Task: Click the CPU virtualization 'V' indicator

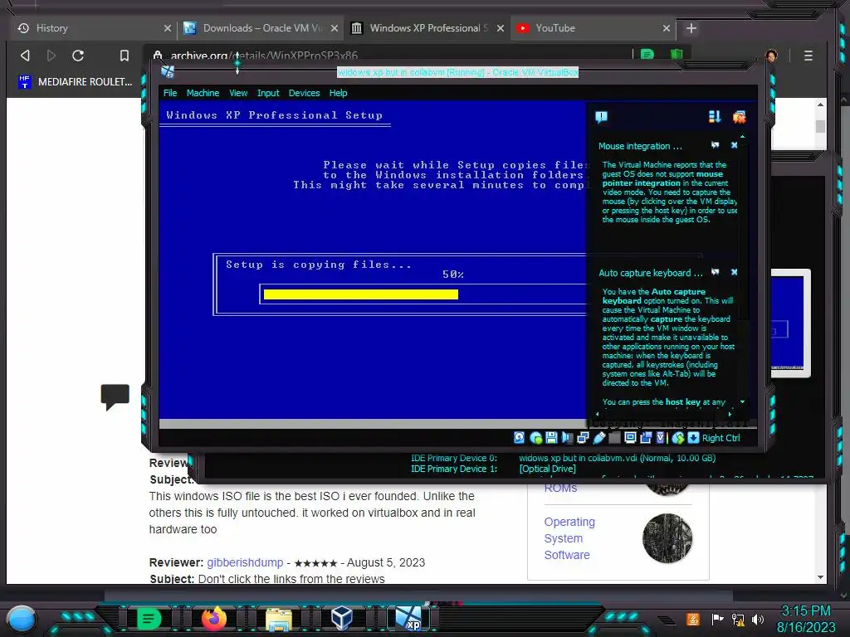Action: 660,438
